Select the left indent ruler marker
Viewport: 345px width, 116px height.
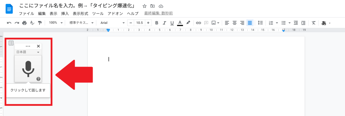pyautogui.click(x=108, y=31)
